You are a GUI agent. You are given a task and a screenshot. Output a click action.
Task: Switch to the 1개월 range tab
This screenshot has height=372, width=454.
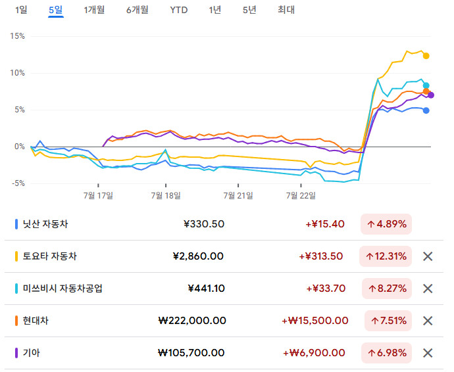pyautogui.click(x=94, y=10)
